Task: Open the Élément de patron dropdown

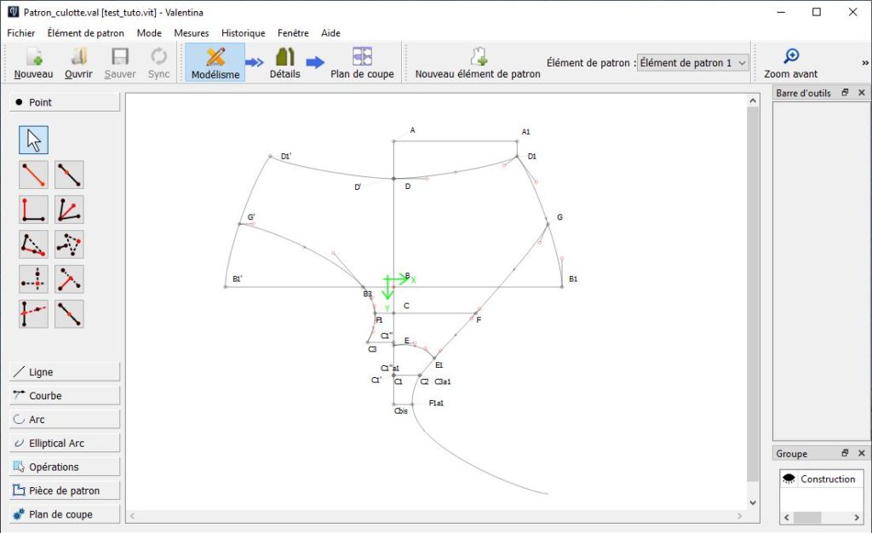Action: [692, 63]
